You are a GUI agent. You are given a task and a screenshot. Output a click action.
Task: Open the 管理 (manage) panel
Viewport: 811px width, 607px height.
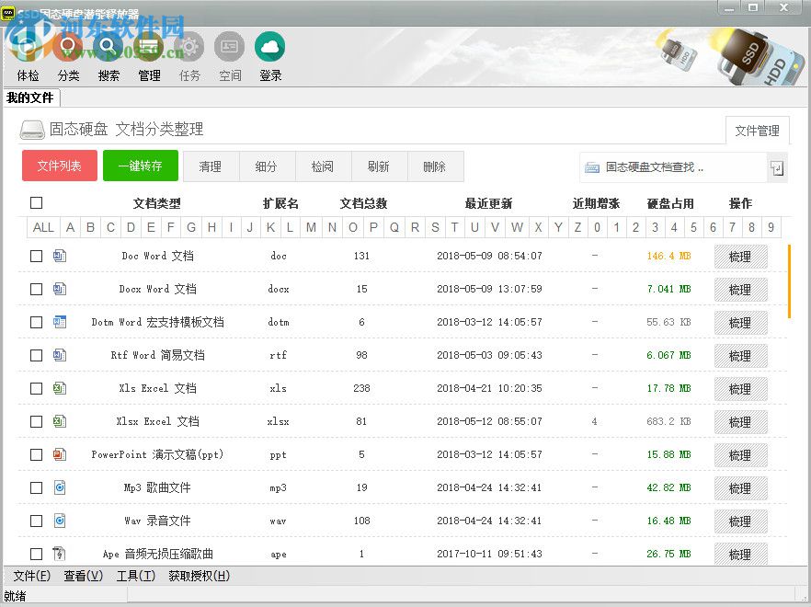[x=149, y=55]
